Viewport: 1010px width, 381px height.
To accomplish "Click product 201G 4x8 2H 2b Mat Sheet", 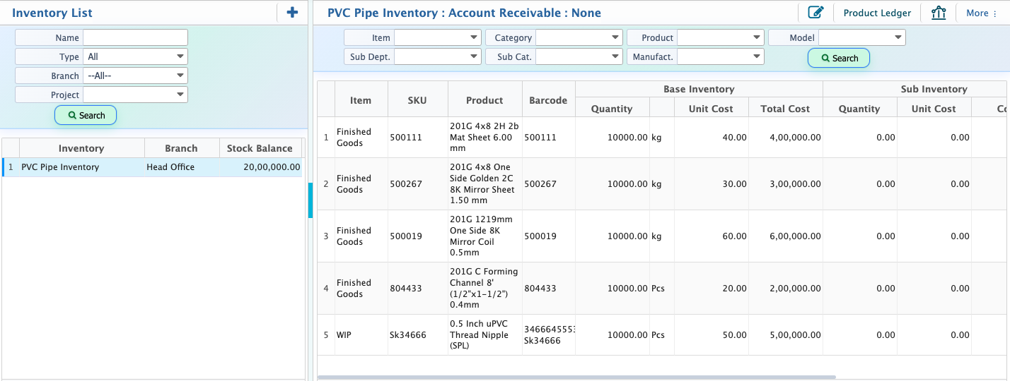I will pyautogui.click(x=484, y=137).
